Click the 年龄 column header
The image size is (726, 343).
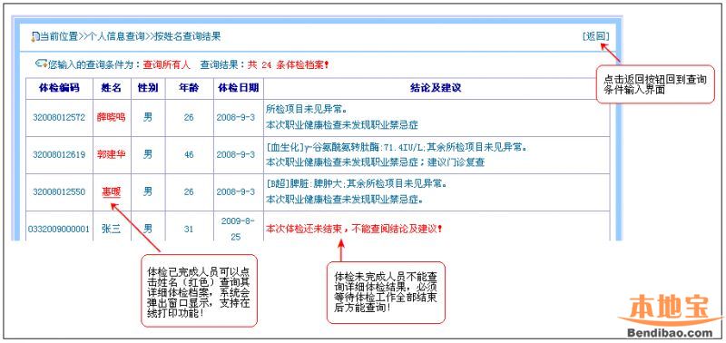tap(189, 88)
